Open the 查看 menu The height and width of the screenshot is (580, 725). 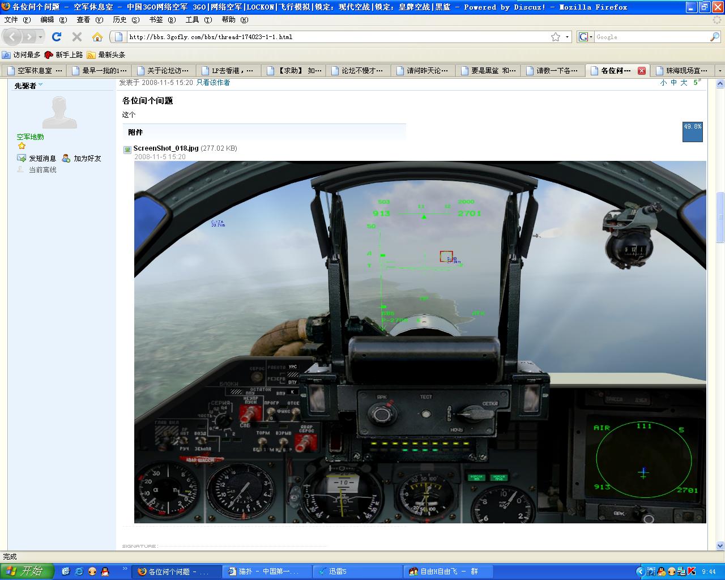coord(90,19)
